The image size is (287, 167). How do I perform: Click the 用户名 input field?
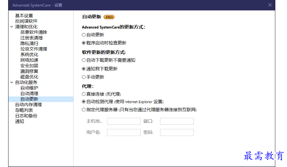coord(124,132)
